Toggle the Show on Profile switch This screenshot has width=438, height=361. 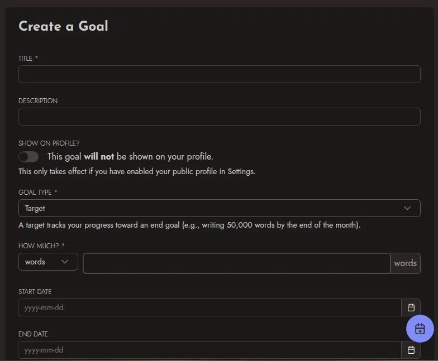coord(28,157)
